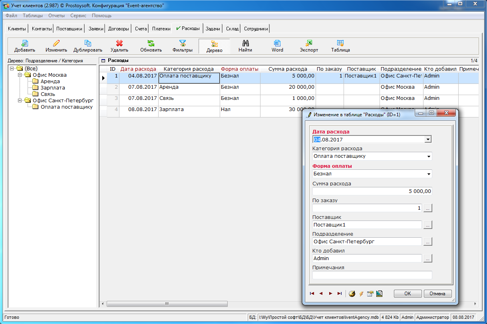Export to Word via toolbar icon
This screenshot has height=324, width=487.
(x=277, y=44)
